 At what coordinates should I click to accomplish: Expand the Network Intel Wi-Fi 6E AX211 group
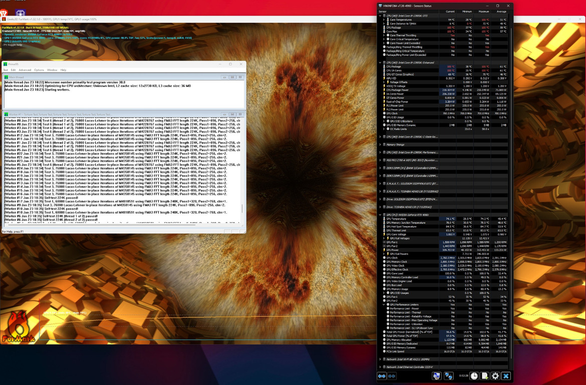[380, 359]
